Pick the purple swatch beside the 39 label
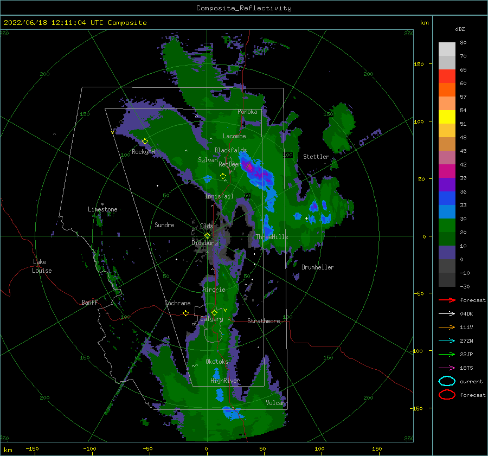Viewport: 488px width, 456px height. pos(447,185)
